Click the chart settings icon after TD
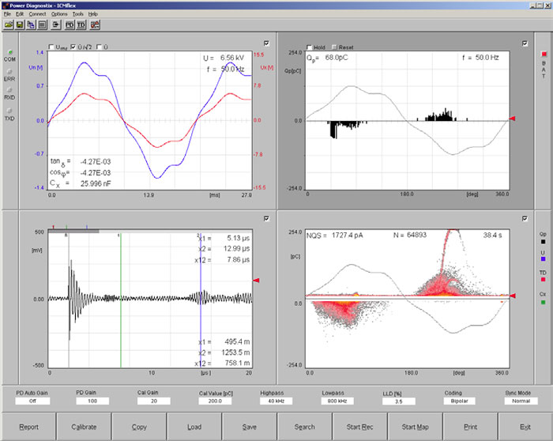 (x=95, y=25)
